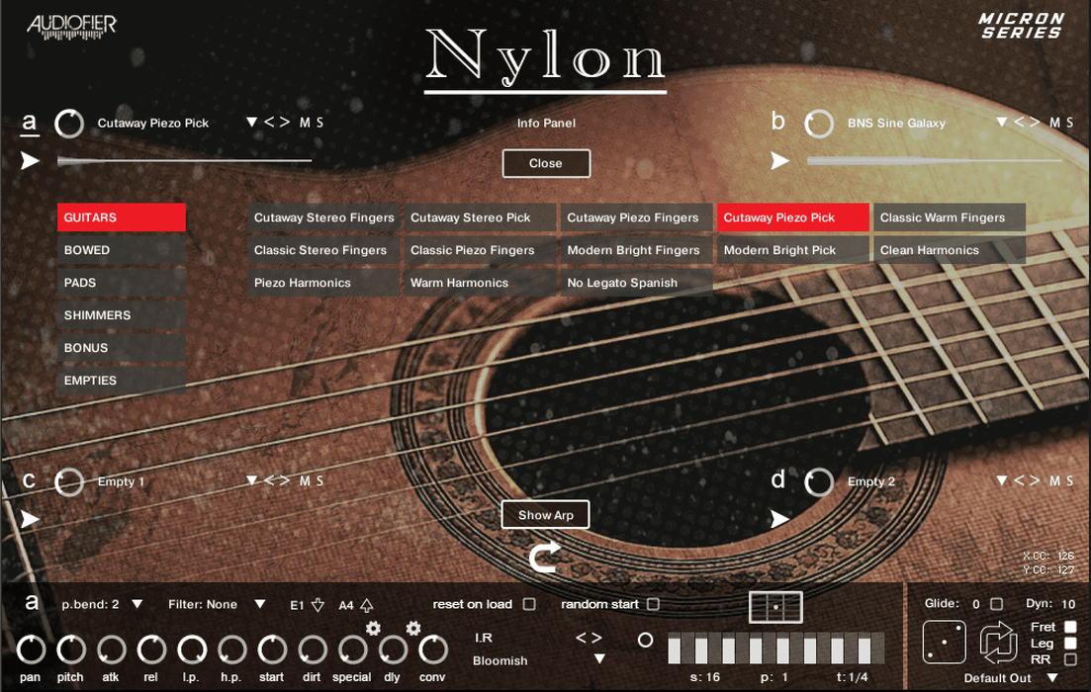
Task: Click the circular refresh arrow below Show Arp
Action: [x=545, y=556]
